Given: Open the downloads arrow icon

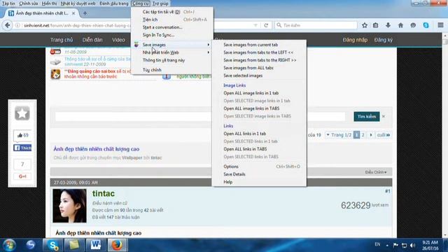Looking at the screenshot, I should coord(388,25).
